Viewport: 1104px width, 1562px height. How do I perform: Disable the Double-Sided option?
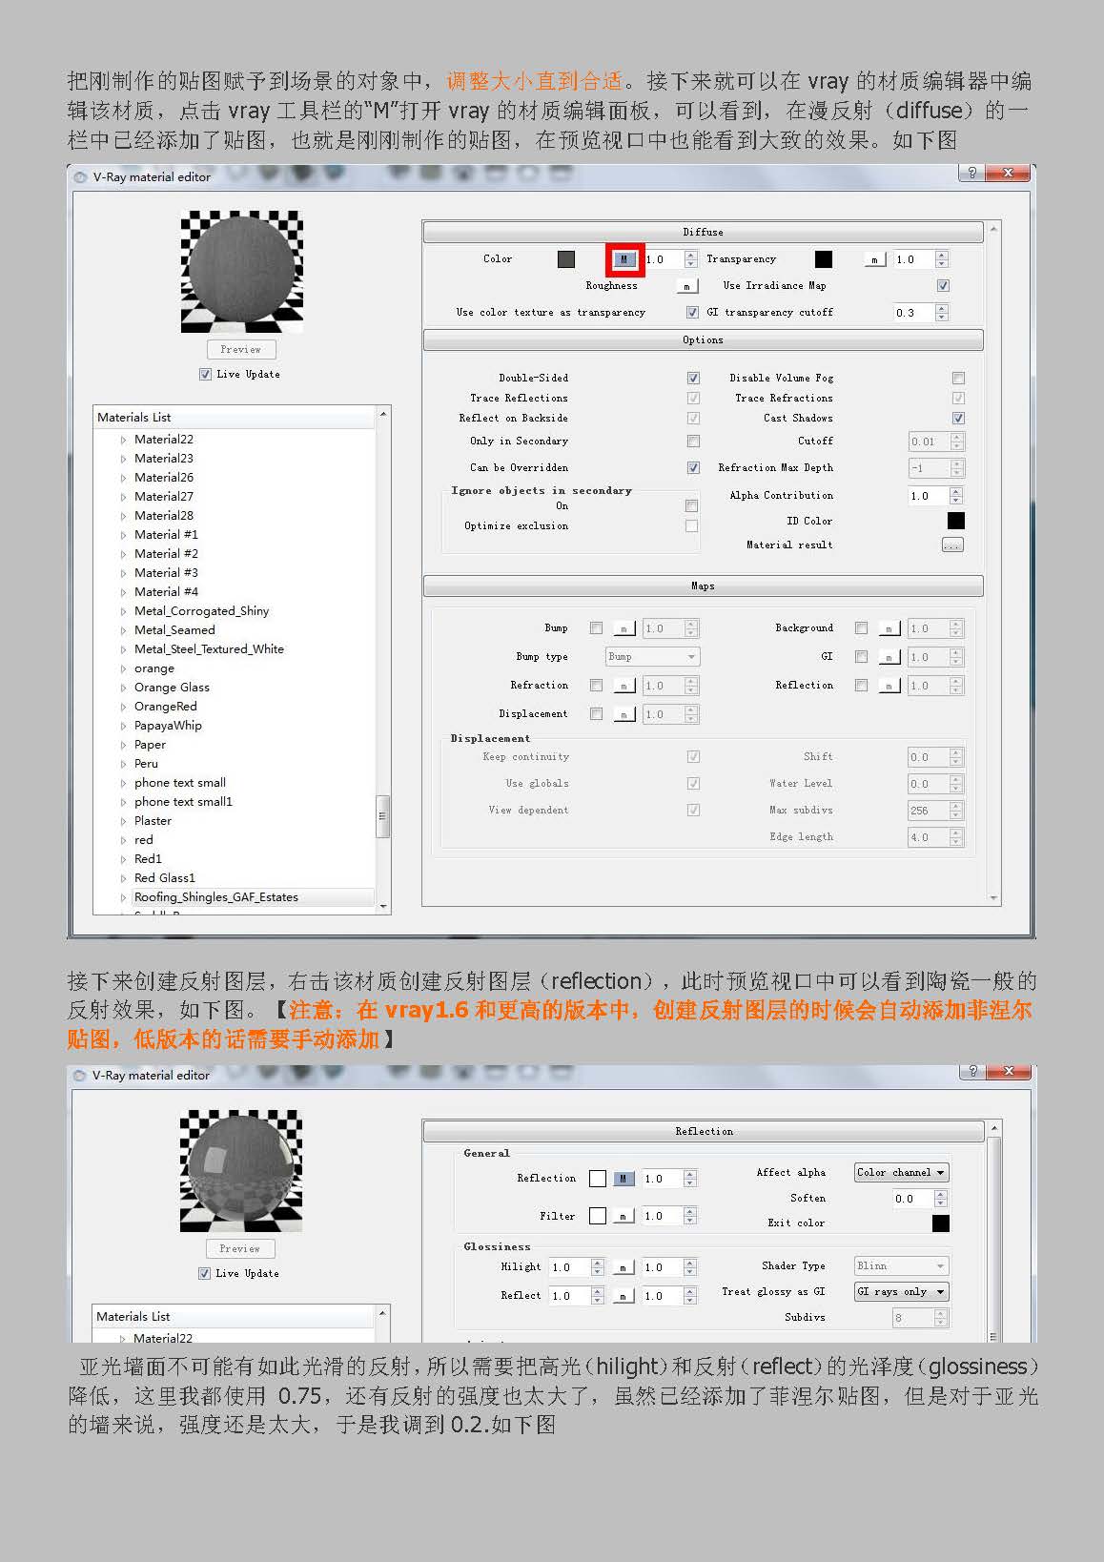(693, 378)
